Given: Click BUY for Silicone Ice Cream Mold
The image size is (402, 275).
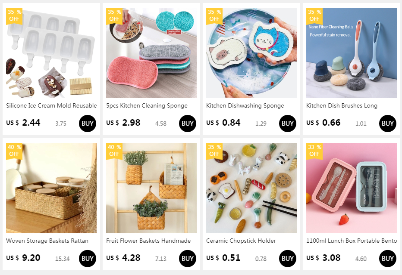Looking at the screenshot, I should tap(88, 124).
